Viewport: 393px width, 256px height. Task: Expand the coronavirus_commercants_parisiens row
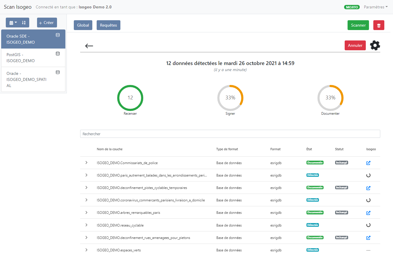click(86, 200)
